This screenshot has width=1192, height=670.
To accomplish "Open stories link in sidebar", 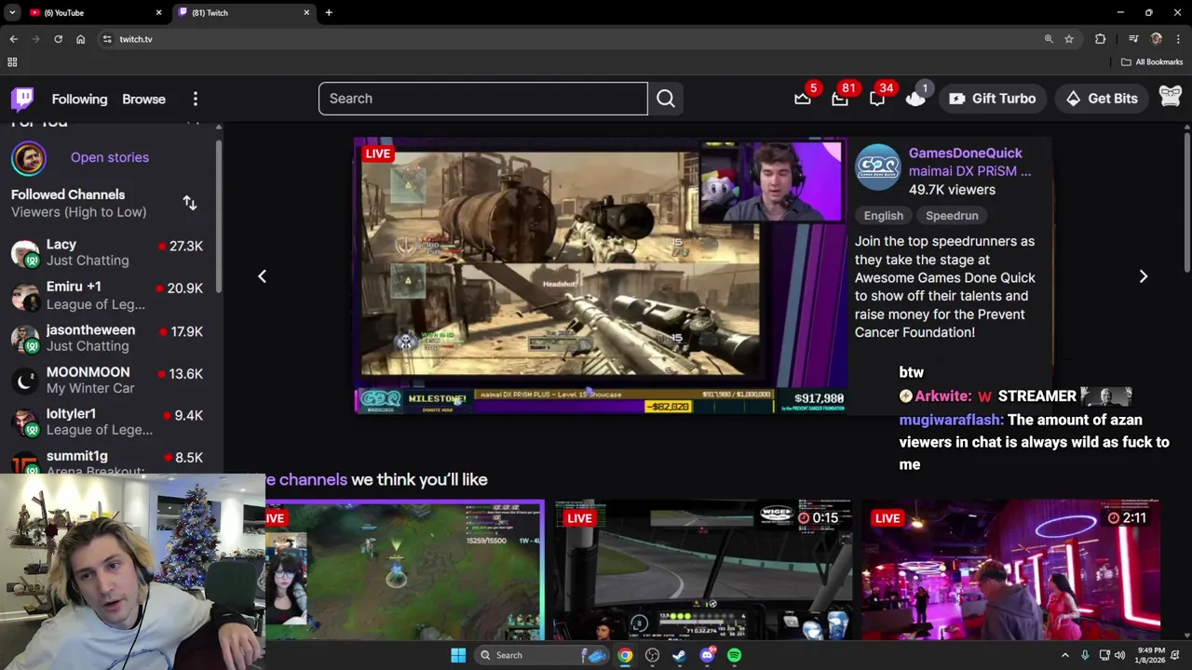I will point(109,157).
